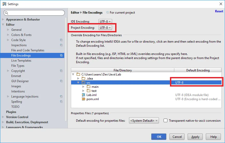This screenshot has width=225, height=143.
Task: Click the project-level icon beside Copyright
Action: click(x=61, y=71)
